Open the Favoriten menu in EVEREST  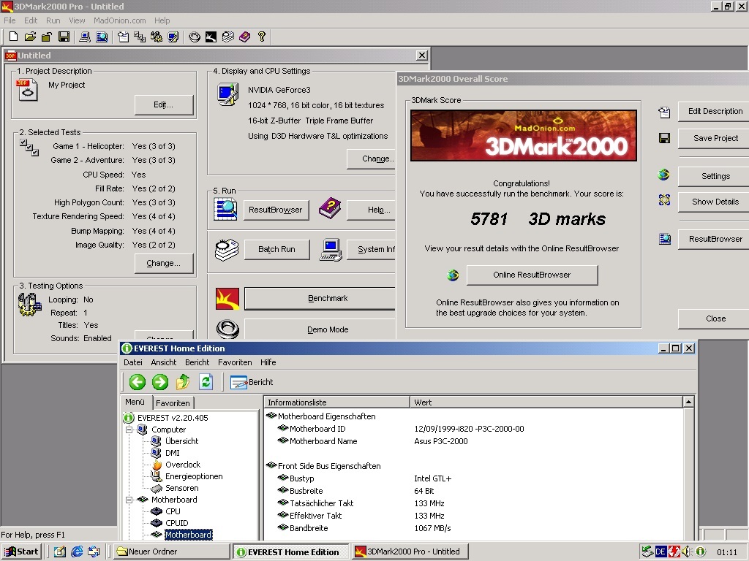235,362
